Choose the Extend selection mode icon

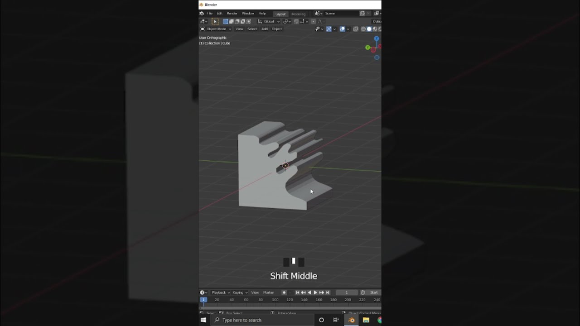[231, 21]
